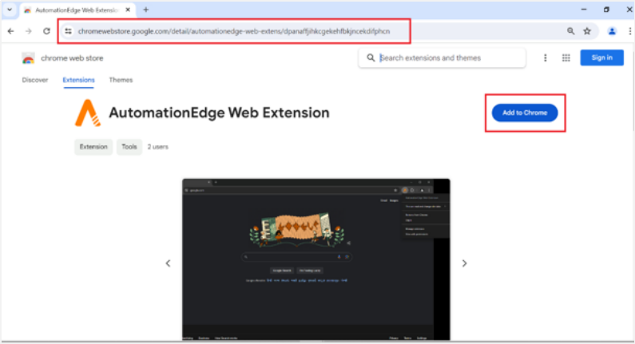The height and width of the screenshot is (344, 635).
Task: Reload the current page
Action: point(47,31)
